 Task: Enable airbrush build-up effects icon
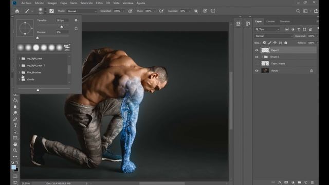pyautogui.click(x=161, y=11)
